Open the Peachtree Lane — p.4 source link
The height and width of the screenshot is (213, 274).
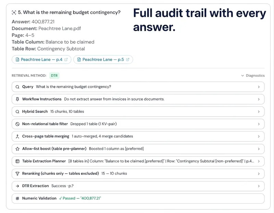[x=41, y=60]
